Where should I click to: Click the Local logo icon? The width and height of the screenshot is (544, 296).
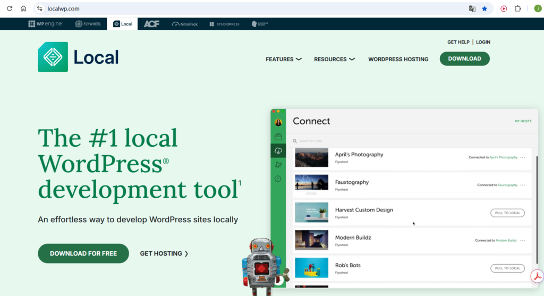tap(53, 57)
